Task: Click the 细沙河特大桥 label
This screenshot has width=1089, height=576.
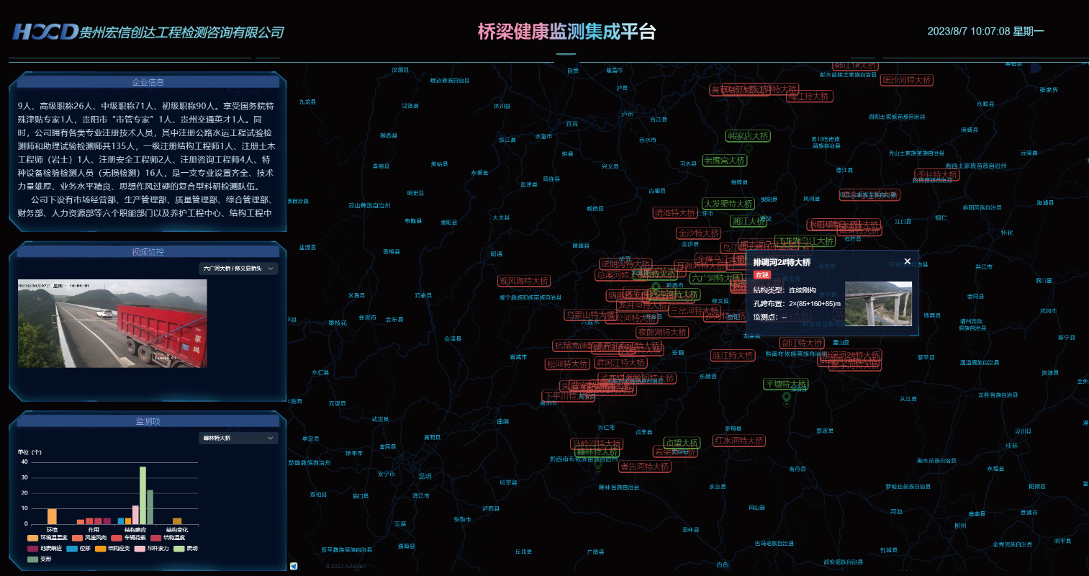Action: [x=907, y=80]
